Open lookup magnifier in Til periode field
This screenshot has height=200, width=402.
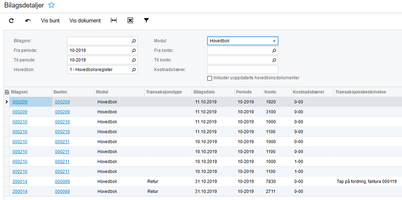(x=134, y=60)
